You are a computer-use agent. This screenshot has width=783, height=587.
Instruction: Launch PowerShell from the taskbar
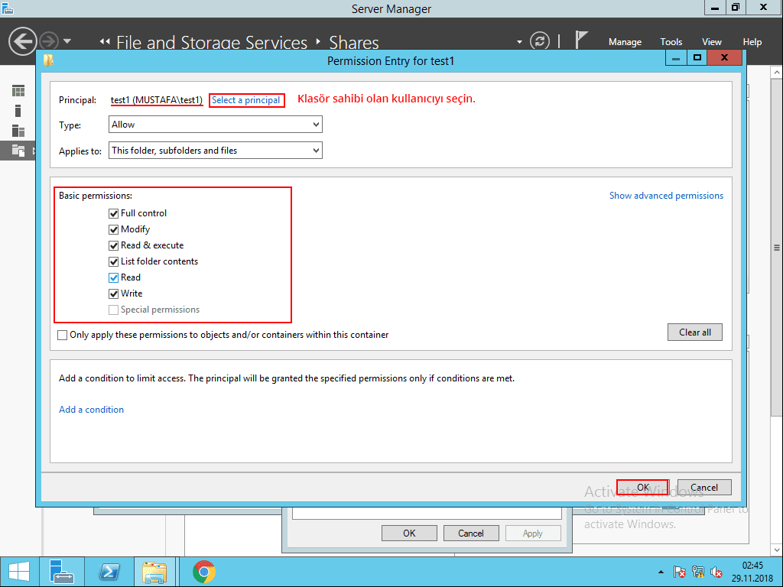[109, 572]
